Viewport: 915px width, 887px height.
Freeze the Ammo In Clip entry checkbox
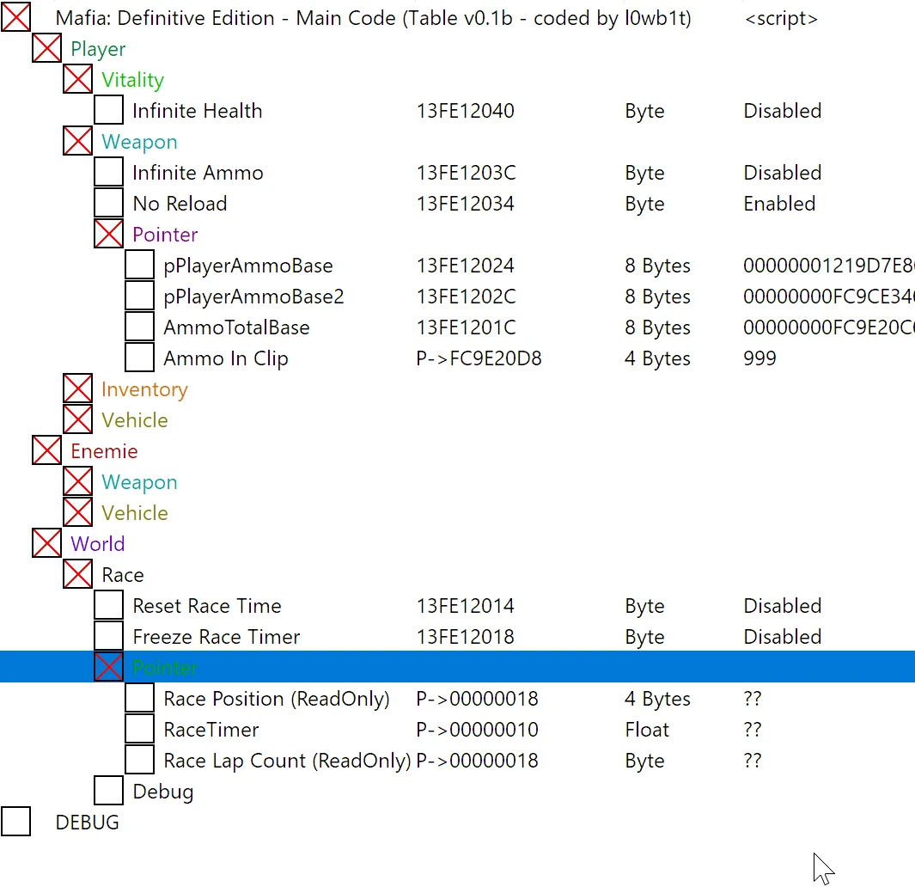(x=139, y=358)
